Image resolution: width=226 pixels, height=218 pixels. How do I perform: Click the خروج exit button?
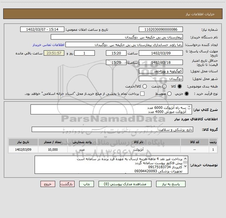(48, 184)
